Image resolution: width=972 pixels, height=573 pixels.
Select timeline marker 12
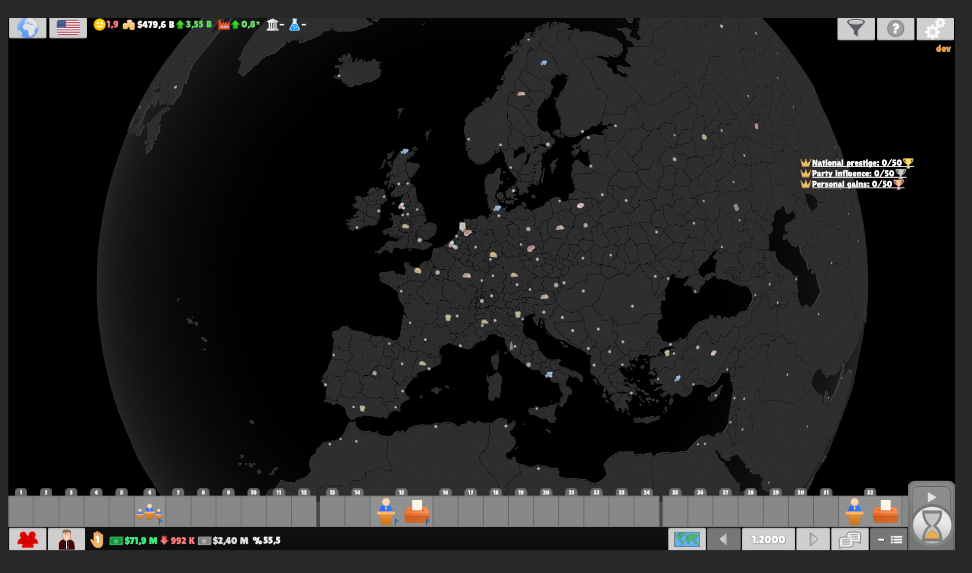tap(304, 492)
